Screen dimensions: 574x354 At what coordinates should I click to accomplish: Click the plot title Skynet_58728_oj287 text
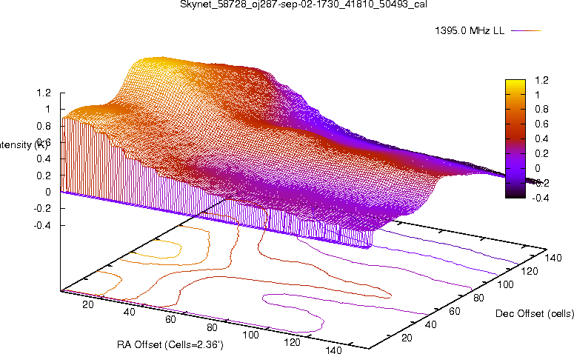pyautogui.click(x=304, y=4)
